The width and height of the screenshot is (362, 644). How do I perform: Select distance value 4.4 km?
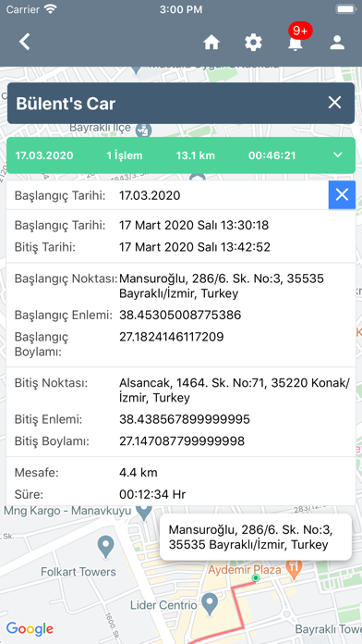coord(139,473)
